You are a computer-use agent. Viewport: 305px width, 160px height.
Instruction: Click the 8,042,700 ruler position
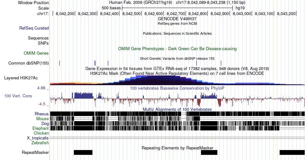tap(176, 13)
